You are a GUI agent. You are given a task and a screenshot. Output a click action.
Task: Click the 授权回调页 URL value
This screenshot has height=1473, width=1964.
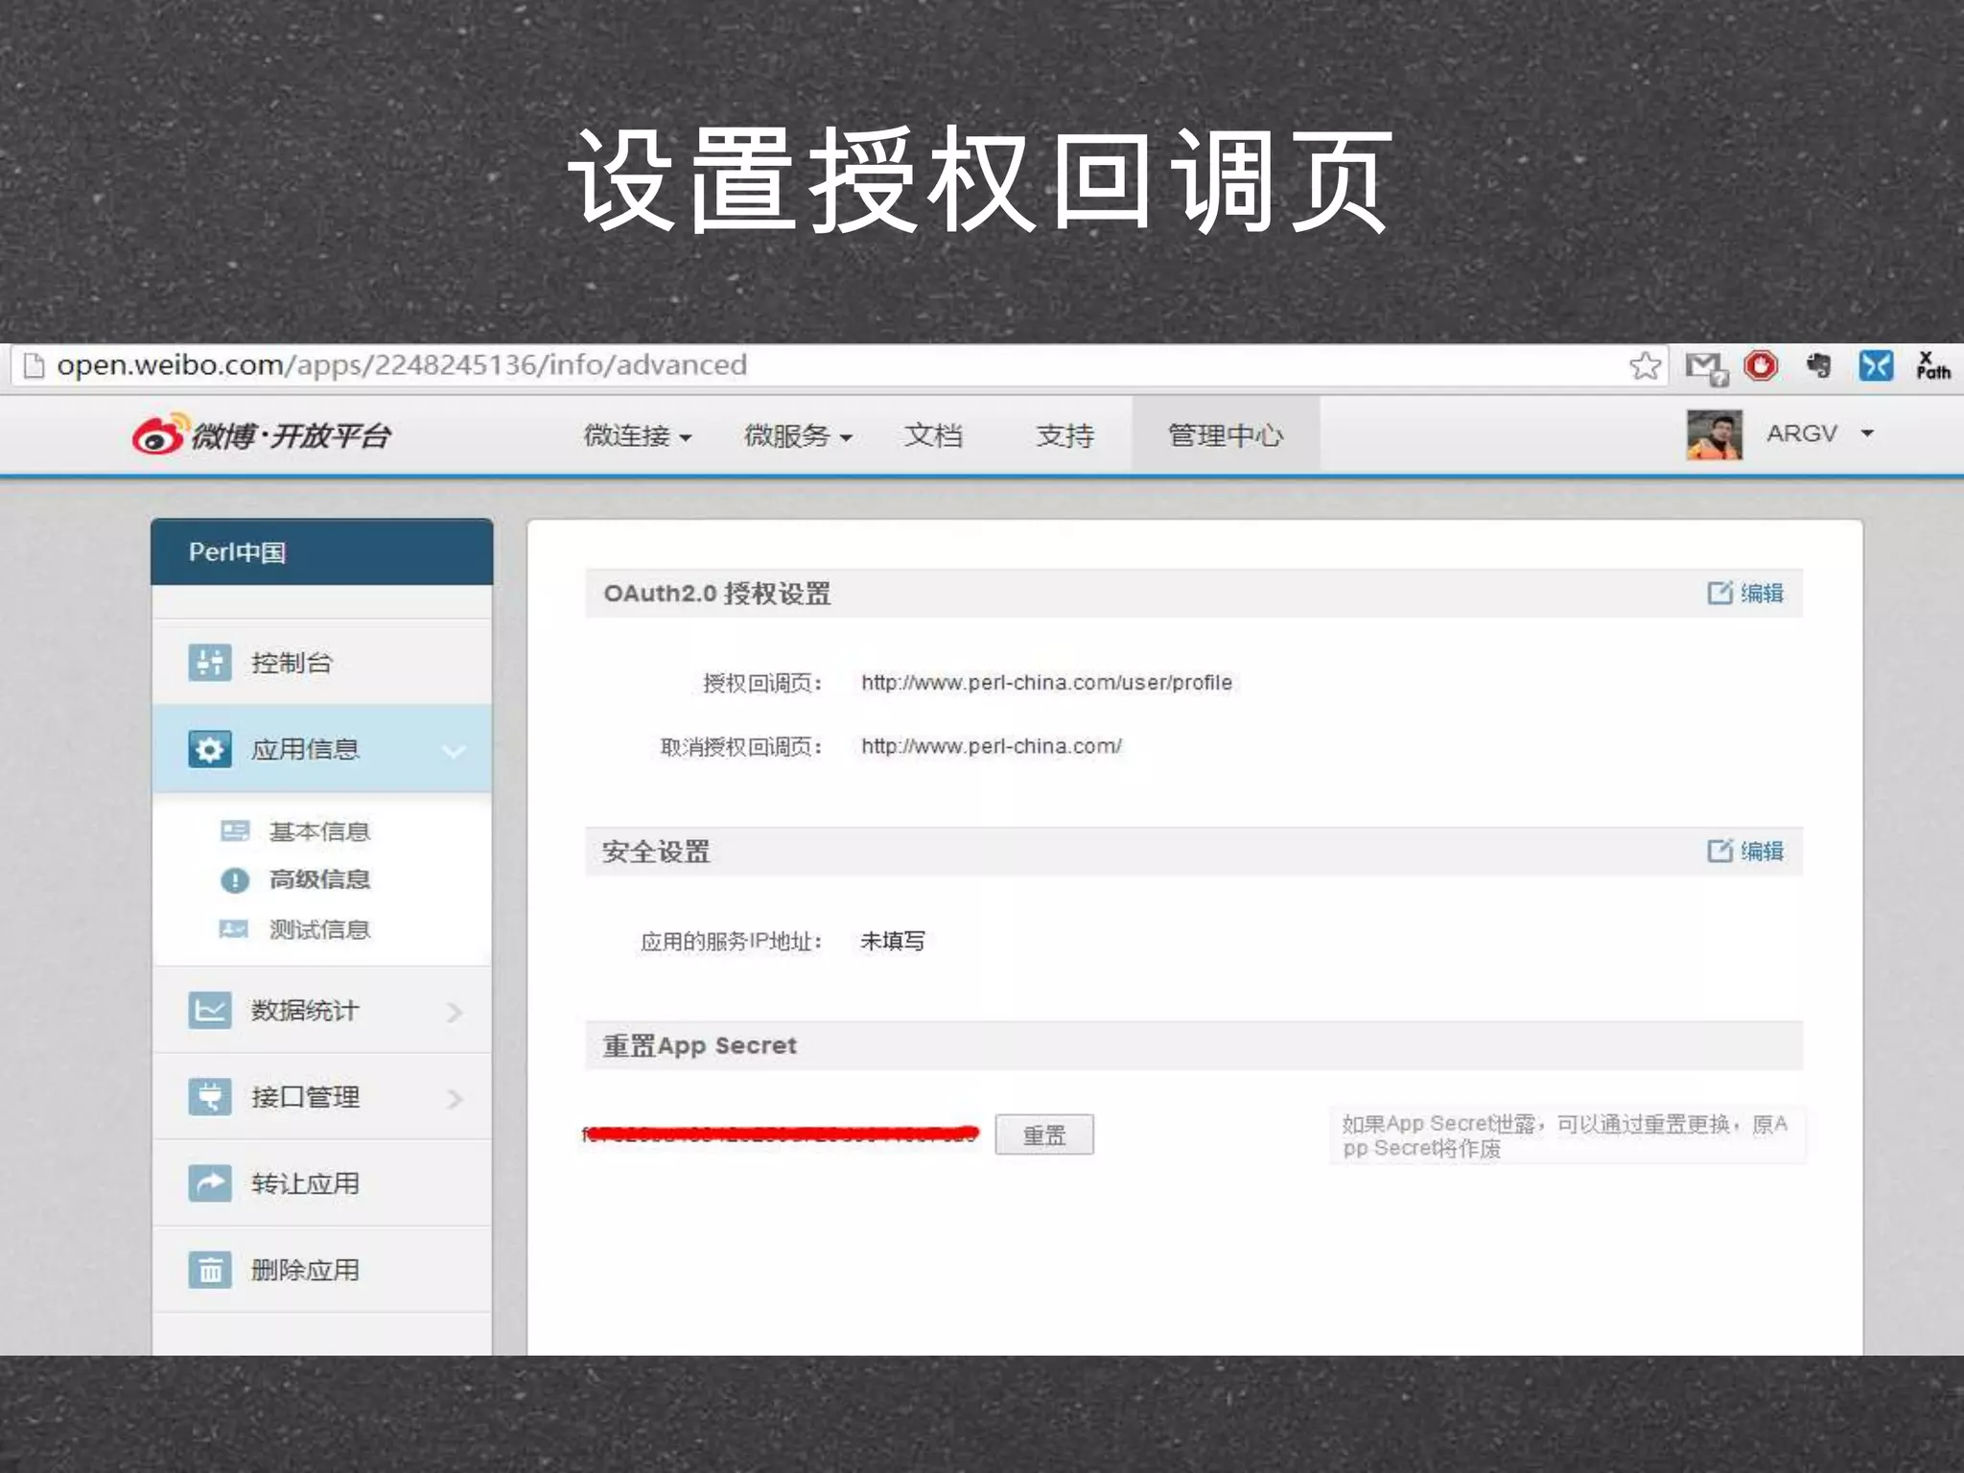tap(1046, 683)
